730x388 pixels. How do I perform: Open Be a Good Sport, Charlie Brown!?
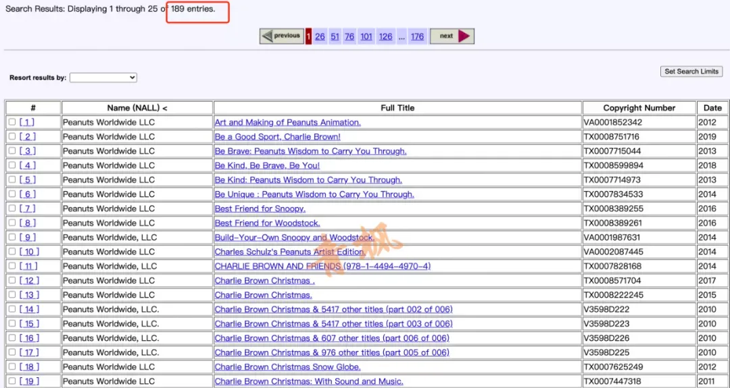coord(278,137)
